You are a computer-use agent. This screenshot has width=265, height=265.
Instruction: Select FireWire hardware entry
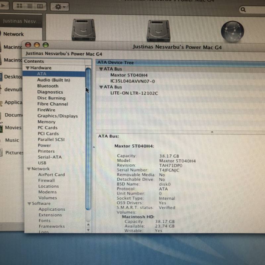coord(46,110)
